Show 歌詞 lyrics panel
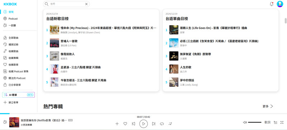Viewport: 287px width, 130px height. tap(267, 122)
